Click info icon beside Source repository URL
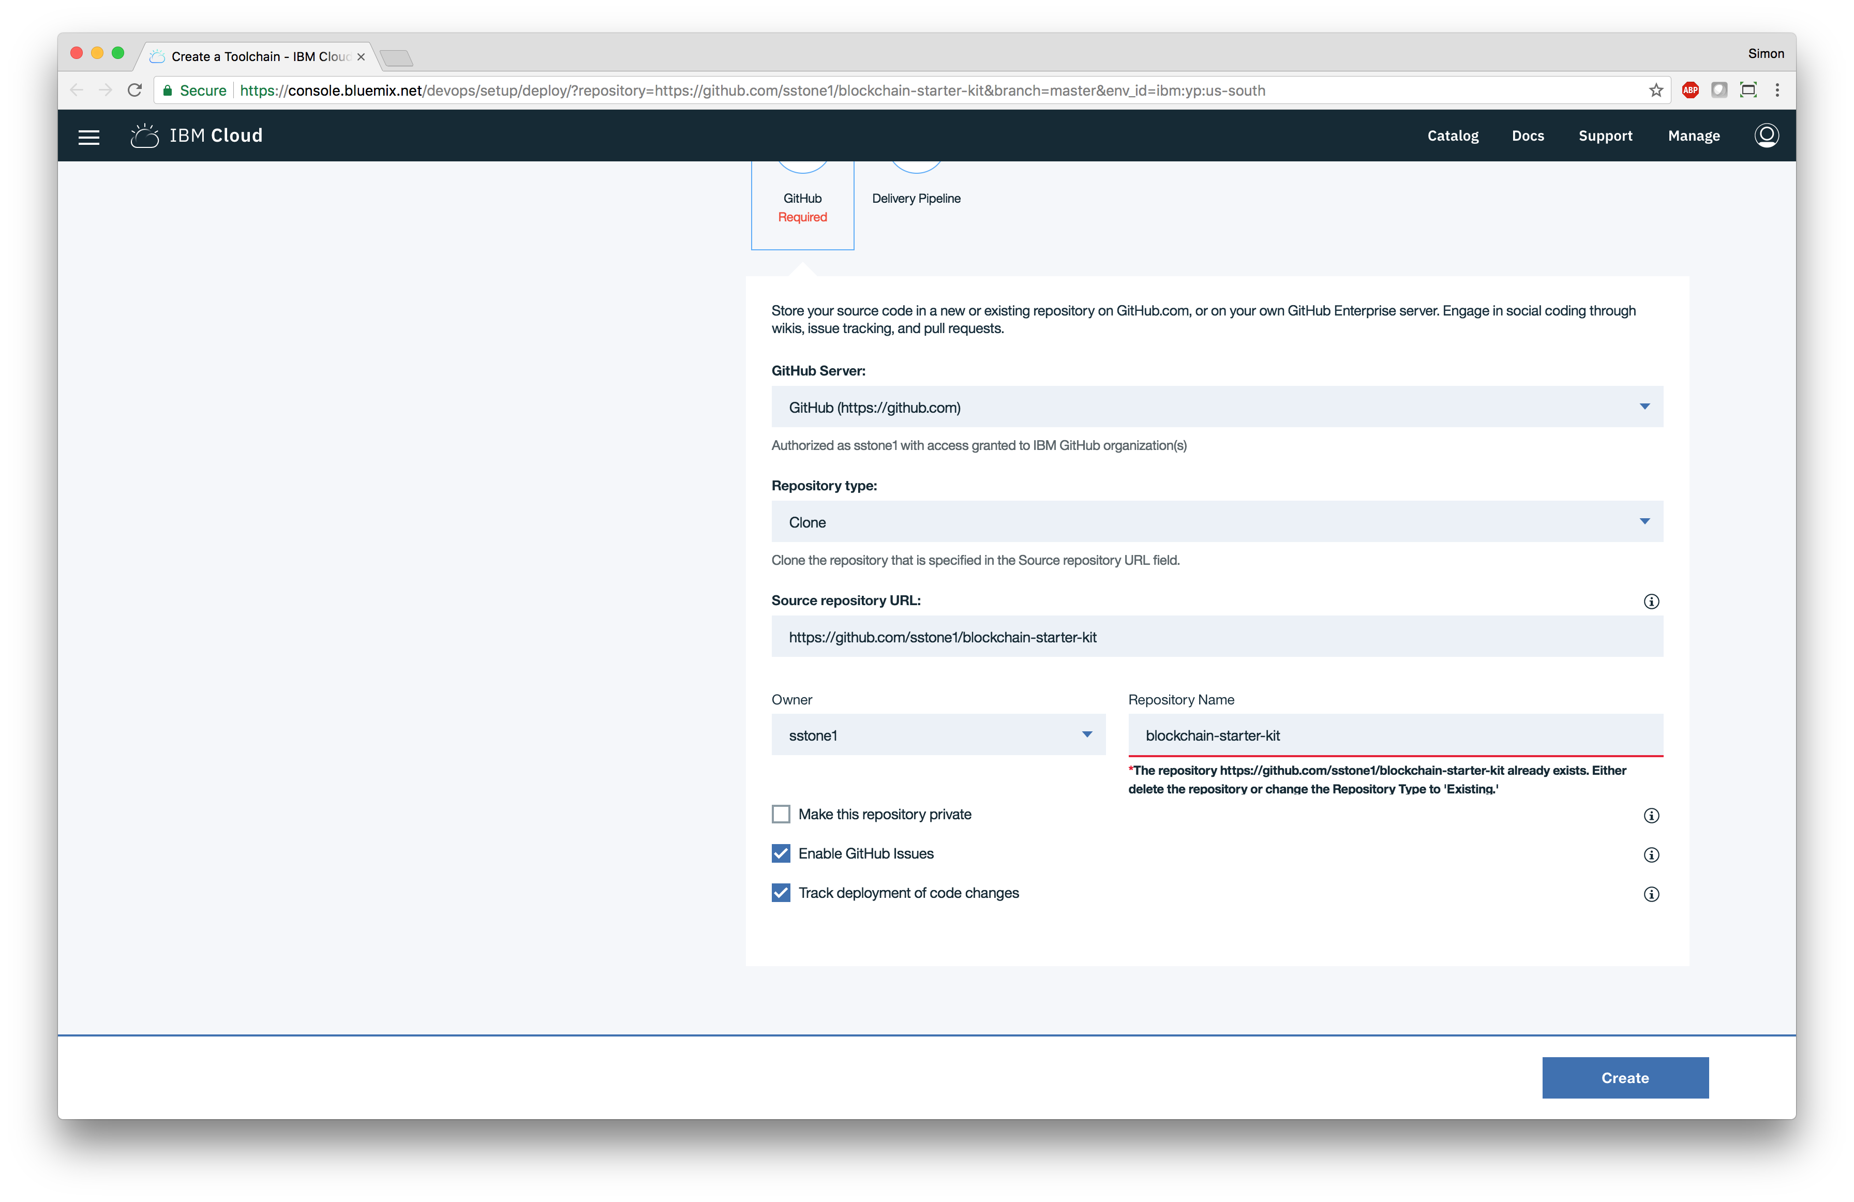Viewport: 1854px width, 1202px height. pyautogui.click(x=1651, y=602)
